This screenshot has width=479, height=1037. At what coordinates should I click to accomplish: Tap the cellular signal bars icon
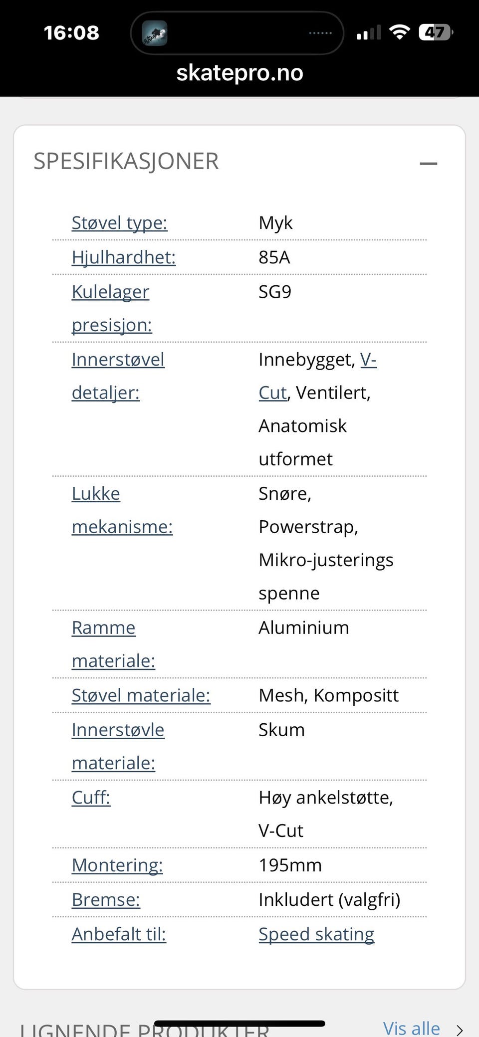(368, 33)
